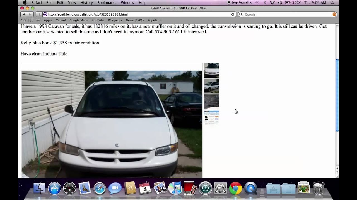Open Documents folder stack in Dock
This screenshot has width=357, height=200.
pyautogui.click(x=288, y=188)
